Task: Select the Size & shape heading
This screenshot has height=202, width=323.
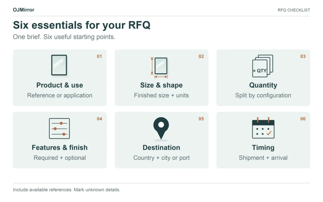Action: click(x=161, y=85)
